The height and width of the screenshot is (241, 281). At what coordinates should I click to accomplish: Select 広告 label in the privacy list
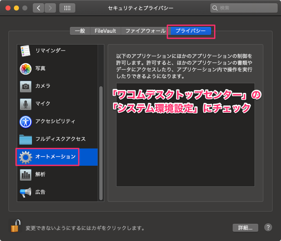coord(40,192)
